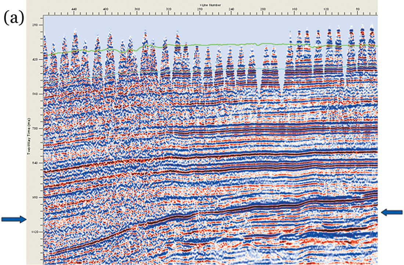Screen dimensions: 404x265
Task: Click the "560" time axis label
Action: (x=35, y=94)
